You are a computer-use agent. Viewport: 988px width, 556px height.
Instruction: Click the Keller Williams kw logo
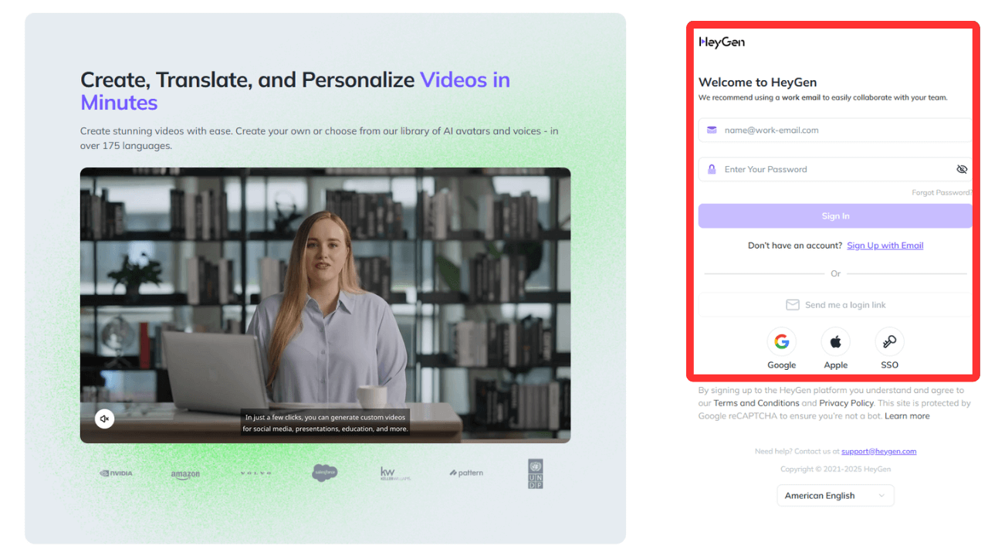(x=395, y=473)
